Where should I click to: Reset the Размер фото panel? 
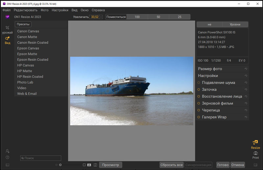[x=246, y=69]
